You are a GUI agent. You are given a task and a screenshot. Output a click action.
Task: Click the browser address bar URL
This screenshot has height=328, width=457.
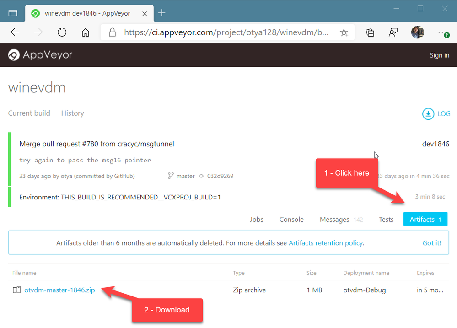coord(226,32)
